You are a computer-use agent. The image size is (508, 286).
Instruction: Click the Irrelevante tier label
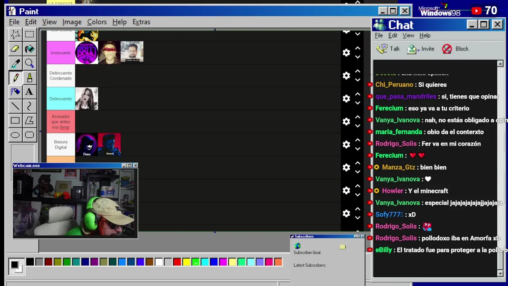[x=61, y=53]
